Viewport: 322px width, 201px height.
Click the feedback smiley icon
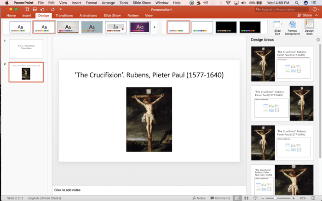(315, 10)
